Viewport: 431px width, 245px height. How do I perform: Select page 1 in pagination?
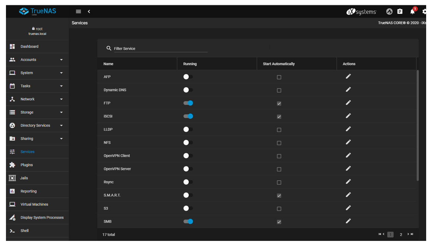point(390,235)
